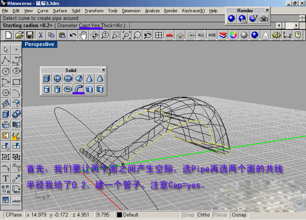This screenshot has height=220, width=306.
Task: Select the Rectangle tool in left toolbar
Action: click(x=17, y=82)
